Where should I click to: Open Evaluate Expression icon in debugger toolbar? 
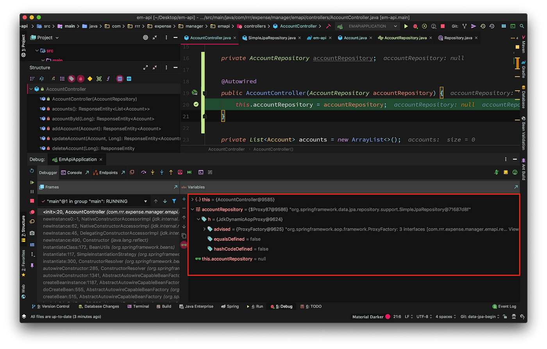click(201, 172)
